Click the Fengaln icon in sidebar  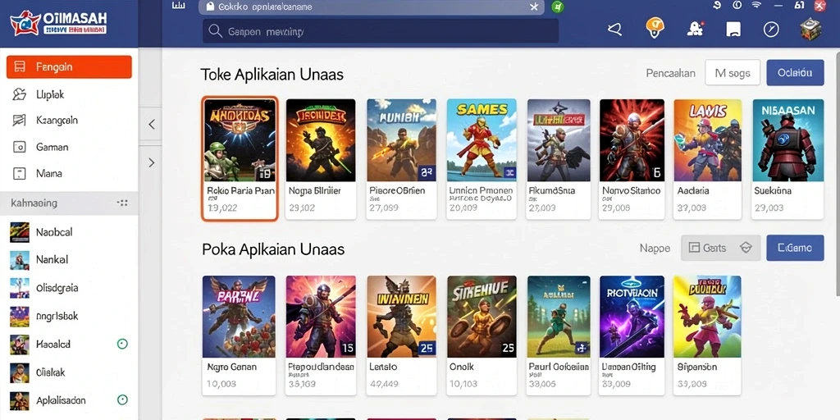click(x=20, y=67)
